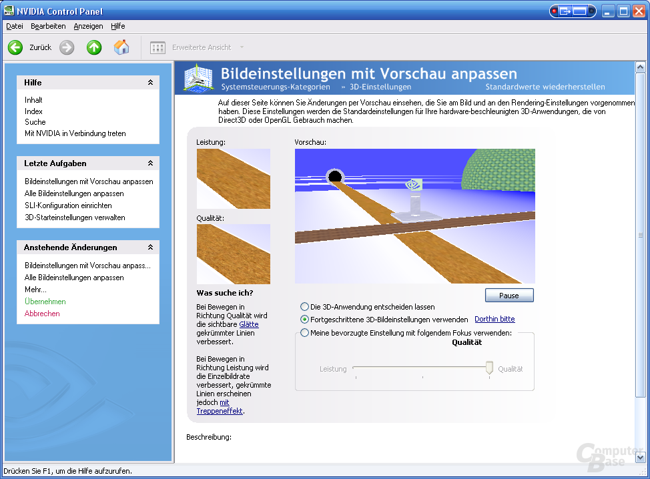650x479 pixels.
Task: Click the Leistung-Qualität slider handle
Action: [x=490, y=368]
